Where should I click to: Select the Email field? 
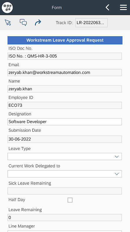(x=65, y=72)
